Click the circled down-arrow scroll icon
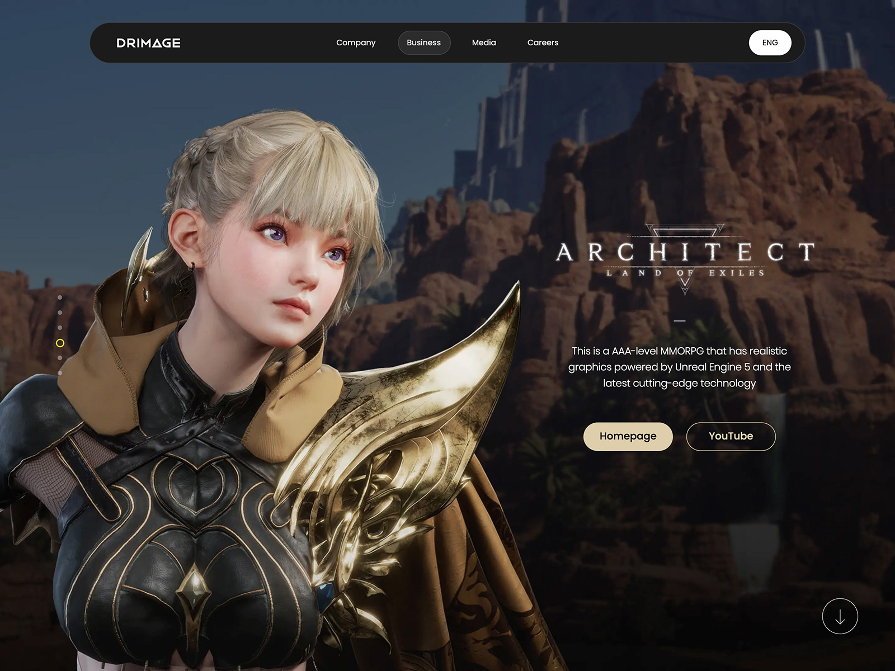895x671 pixels. coord(840,616)
